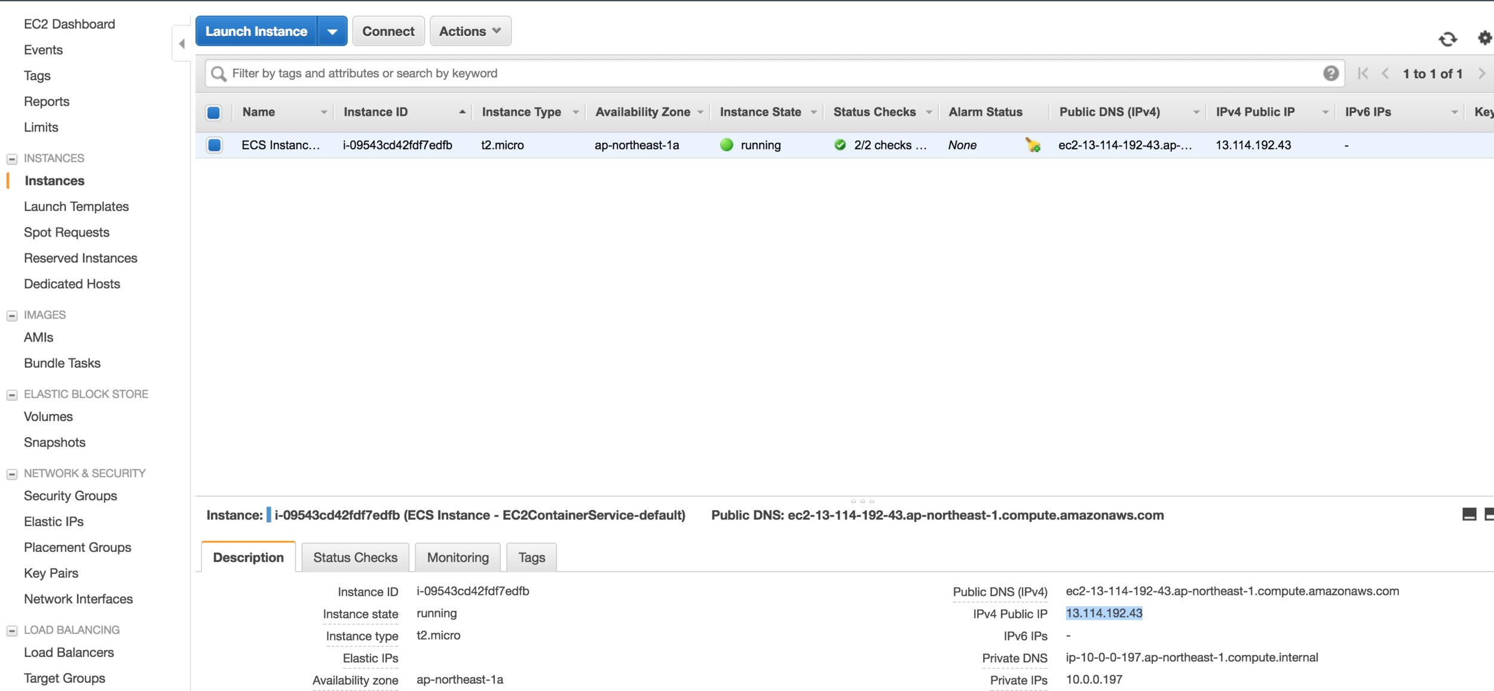Open the Launch Instance dropdown arrow
Screen dimensions: 1494x691
point(332,32)
